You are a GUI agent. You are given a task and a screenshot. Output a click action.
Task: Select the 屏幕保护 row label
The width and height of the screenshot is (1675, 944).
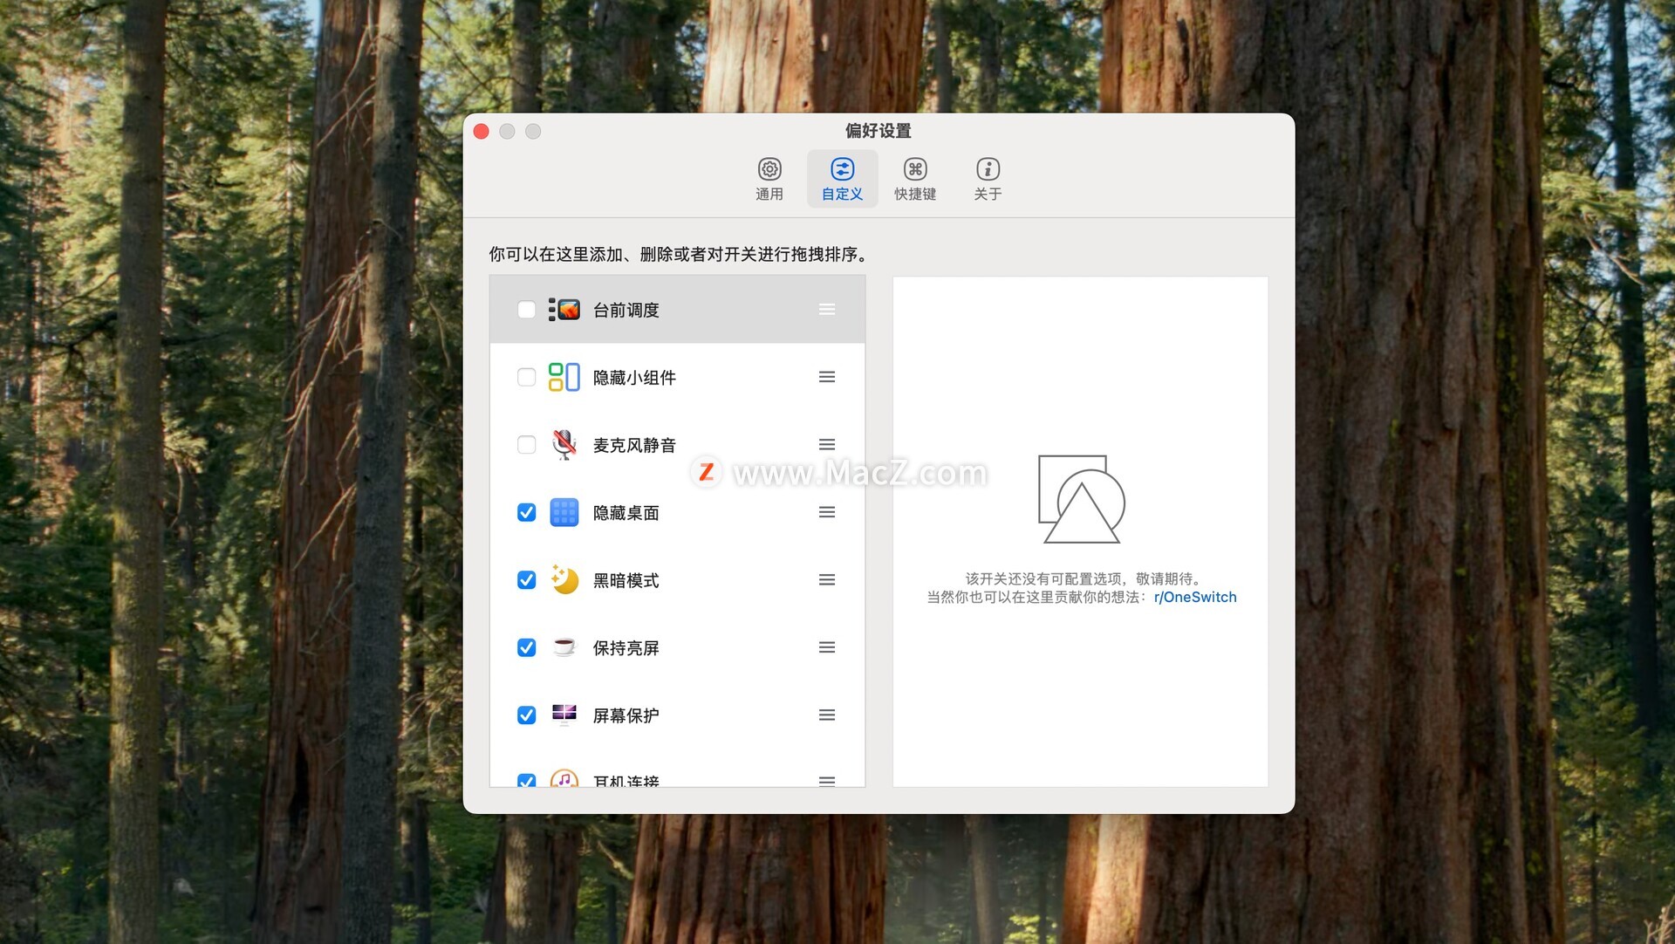click(626, 715)
